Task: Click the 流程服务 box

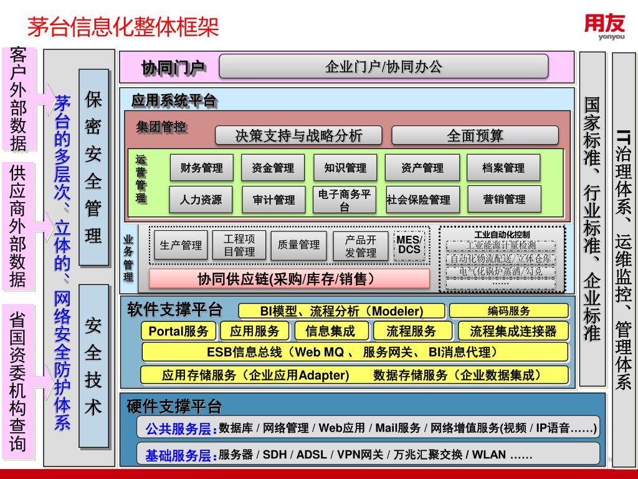Action: click(412, 331)
